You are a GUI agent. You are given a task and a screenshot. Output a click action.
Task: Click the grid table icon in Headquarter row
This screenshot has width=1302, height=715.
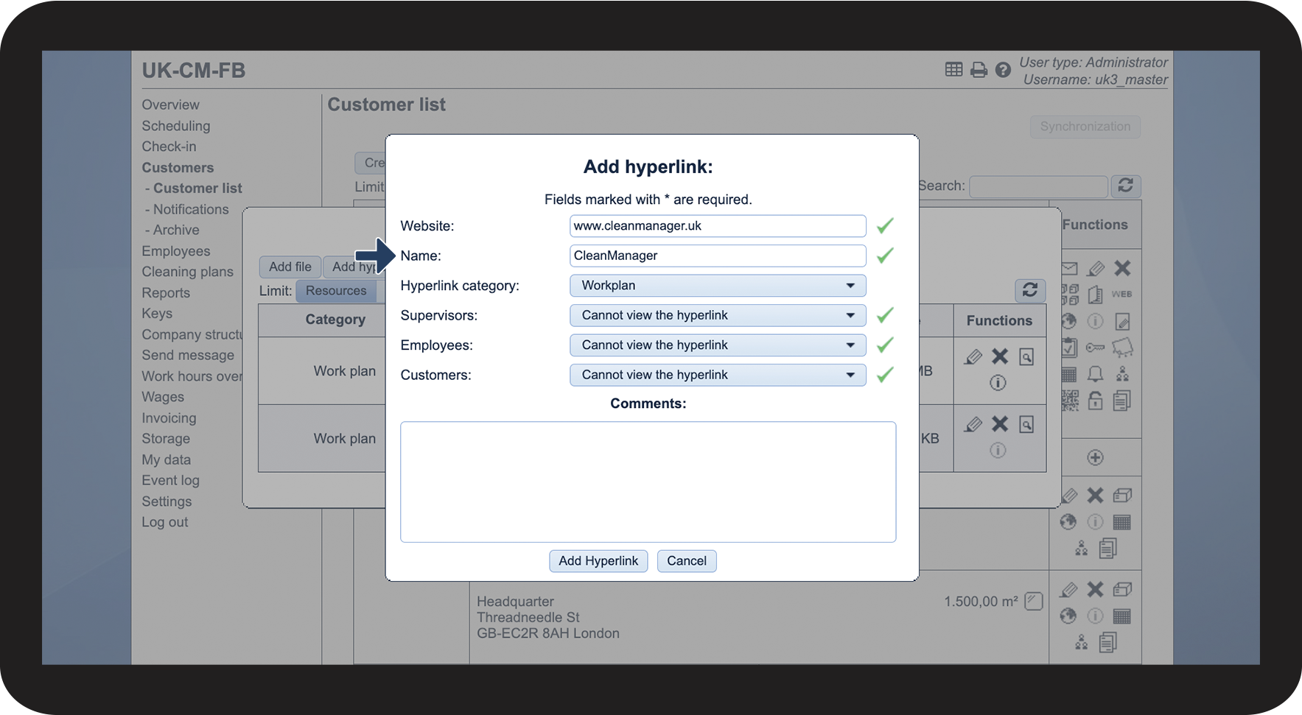[x=1122, y=616]
